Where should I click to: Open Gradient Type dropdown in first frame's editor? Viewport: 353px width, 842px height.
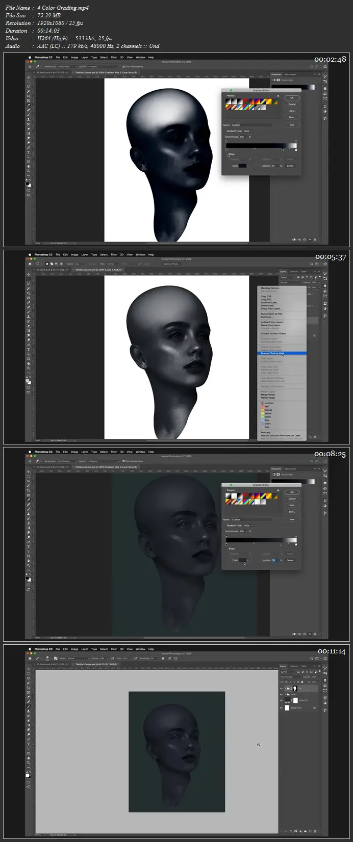(x=247, y=131)
